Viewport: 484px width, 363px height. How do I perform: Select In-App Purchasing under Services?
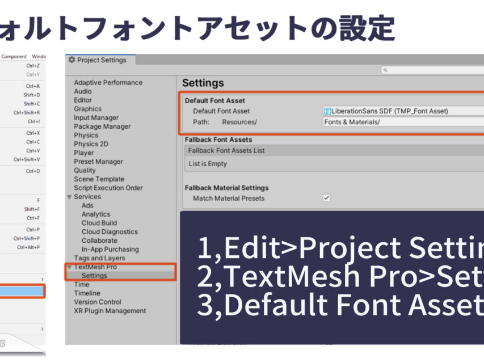110,249
